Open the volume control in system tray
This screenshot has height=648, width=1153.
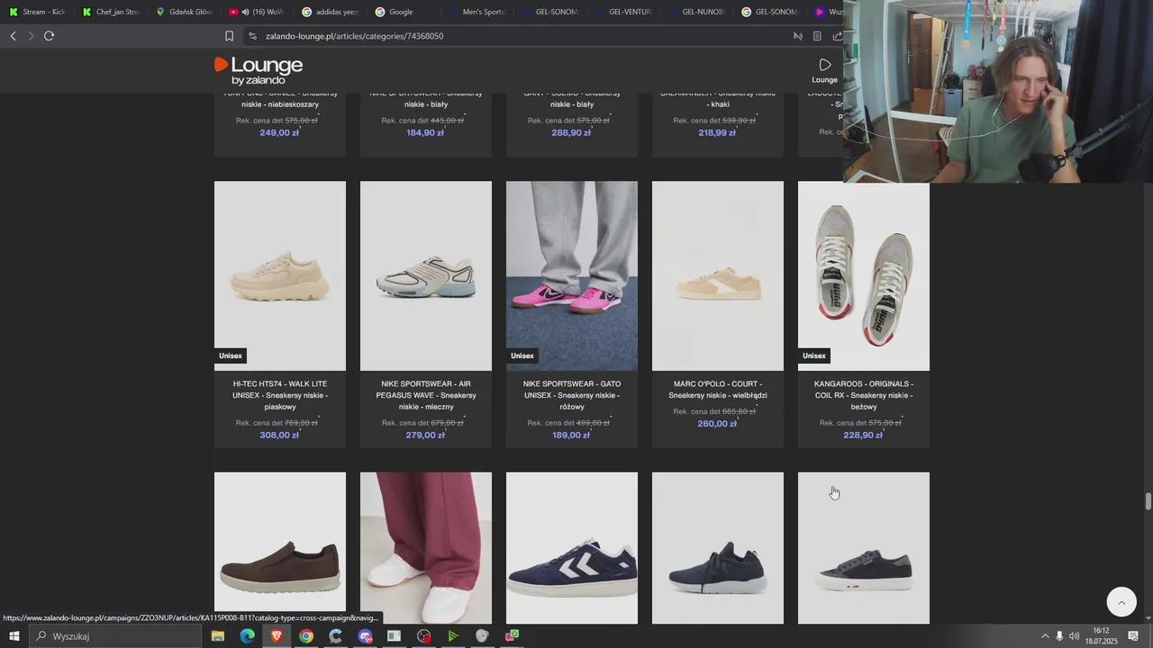(x=1074, y=636)
